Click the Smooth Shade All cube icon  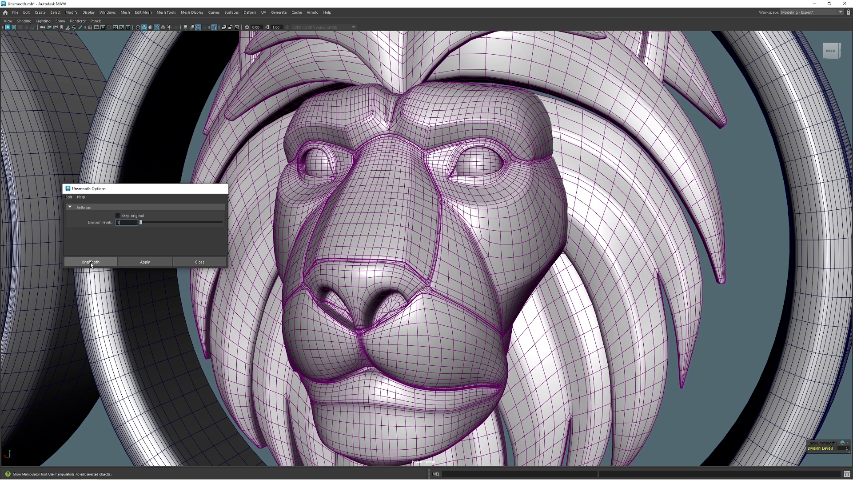144,28
